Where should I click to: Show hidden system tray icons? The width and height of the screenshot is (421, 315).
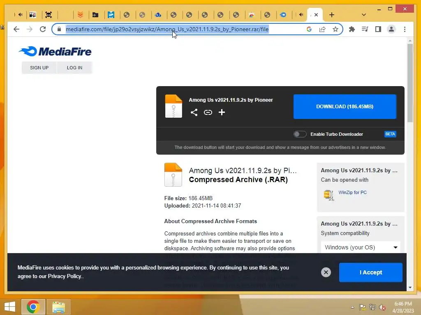pos(352,307)
